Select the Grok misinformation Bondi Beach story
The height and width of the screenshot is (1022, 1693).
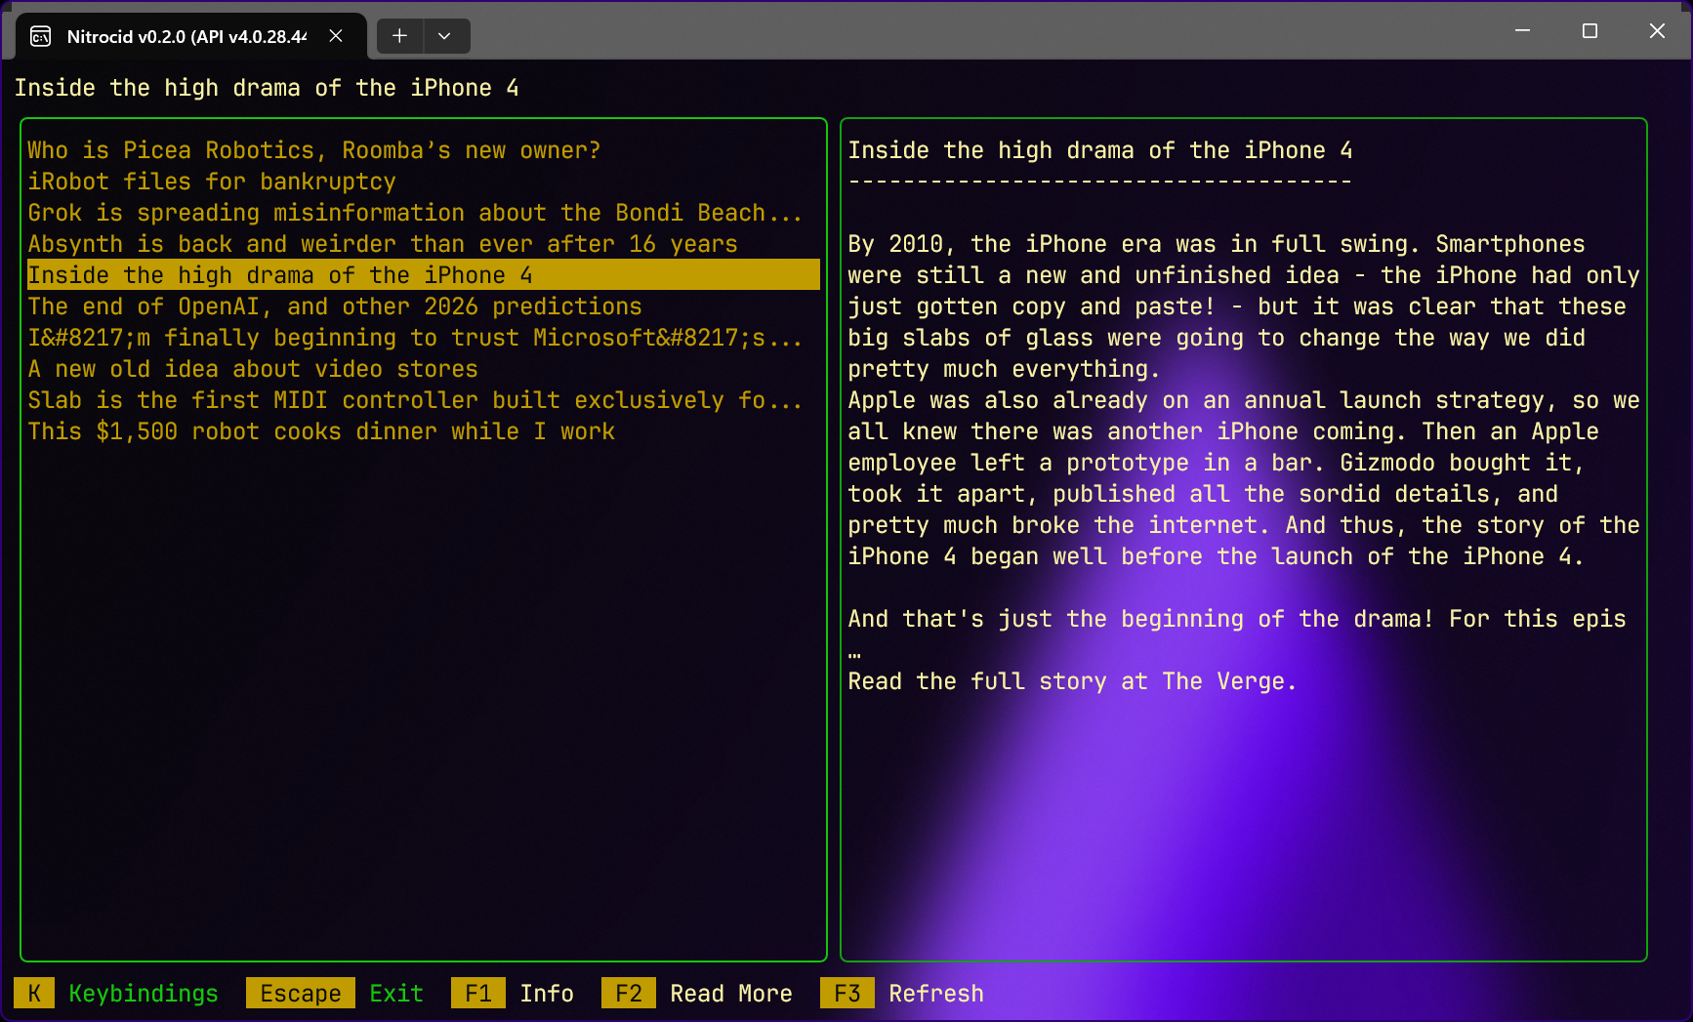(414, 213)
